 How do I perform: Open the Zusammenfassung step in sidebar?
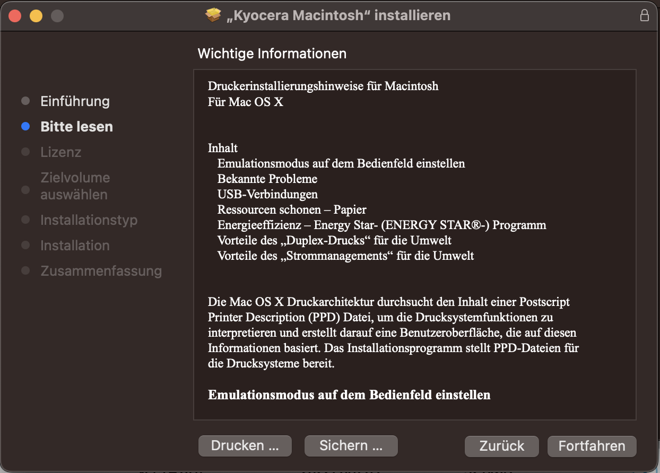tap(101, 271)
